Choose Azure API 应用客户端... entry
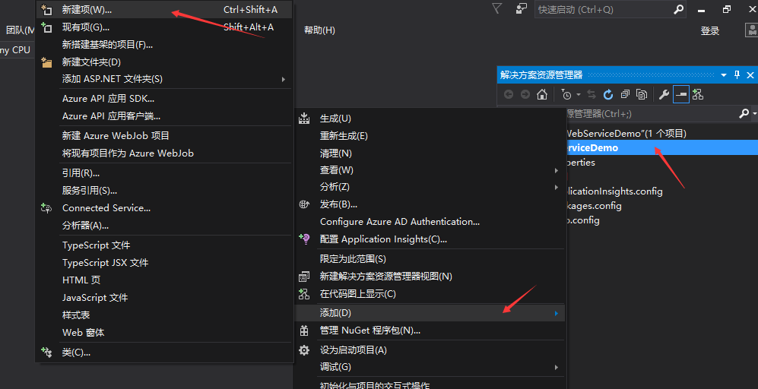Image resolution: width=758 pixels, height=389 pixels. point(164,116)
